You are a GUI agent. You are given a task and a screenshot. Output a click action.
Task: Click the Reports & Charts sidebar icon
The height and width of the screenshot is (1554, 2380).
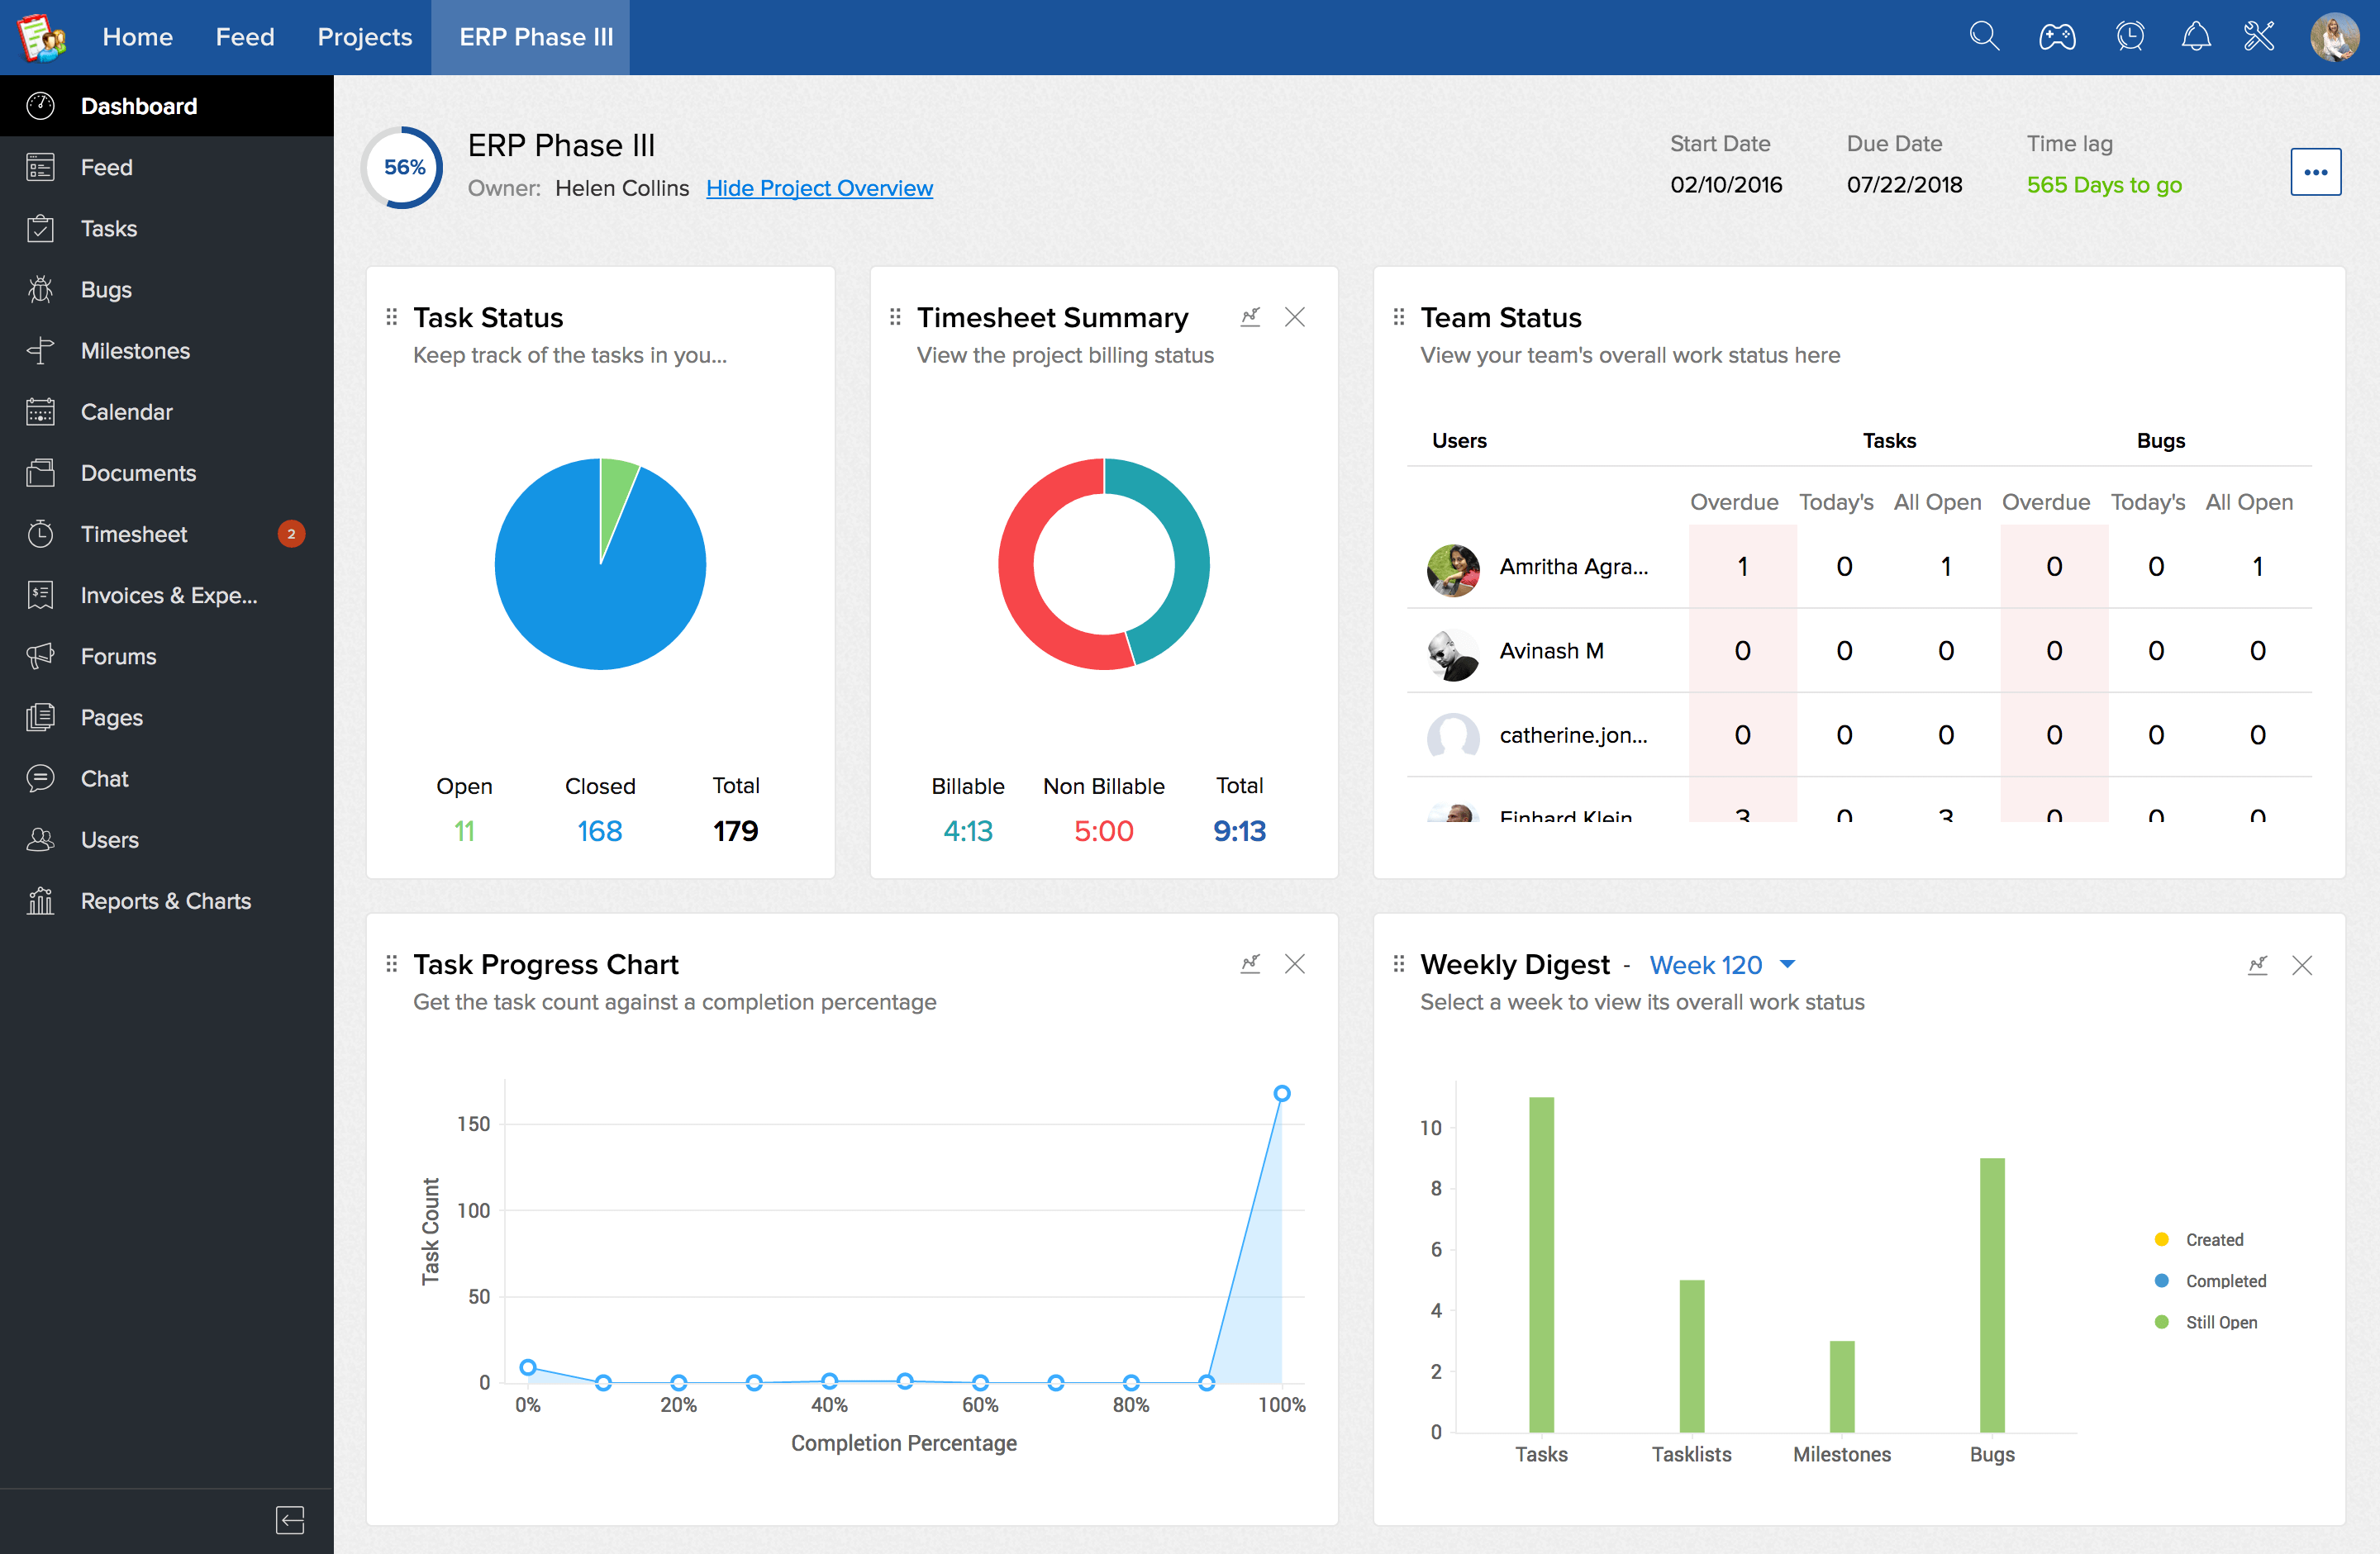pyautogui.click(x=41, y=901)
